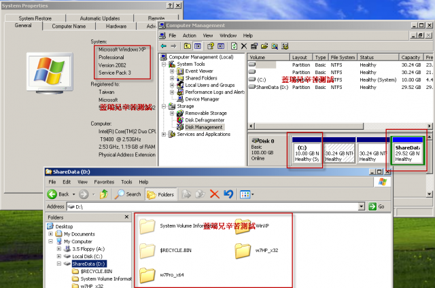Select Removable Storage in console tree

206,113
